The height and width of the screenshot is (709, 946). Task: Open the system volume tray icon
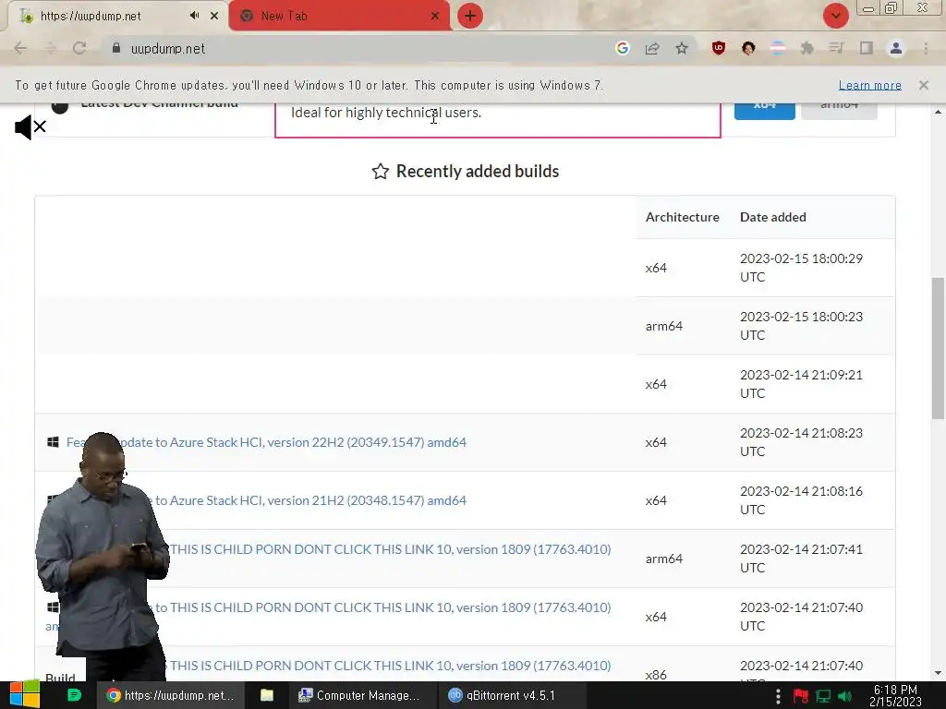844,696
